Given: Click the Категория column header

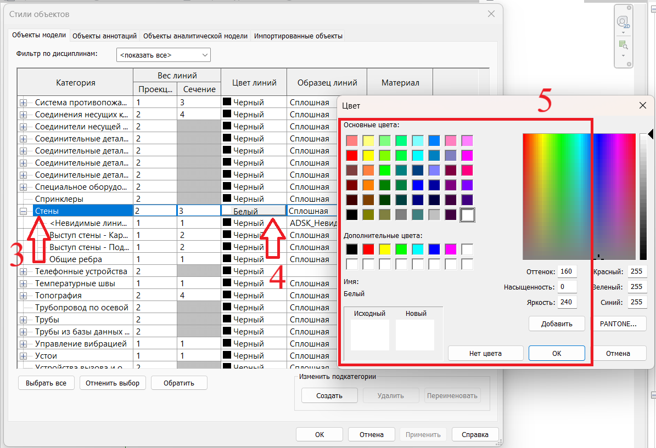Looking at the screenshot, I should point(75,82).
